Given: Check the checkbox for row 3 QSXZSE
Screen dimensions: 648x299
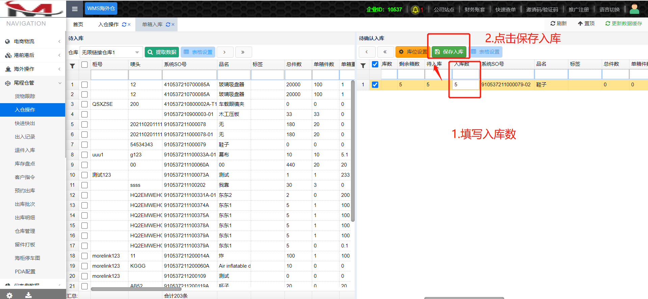Looking at the screenshot, I should [84, 104].
